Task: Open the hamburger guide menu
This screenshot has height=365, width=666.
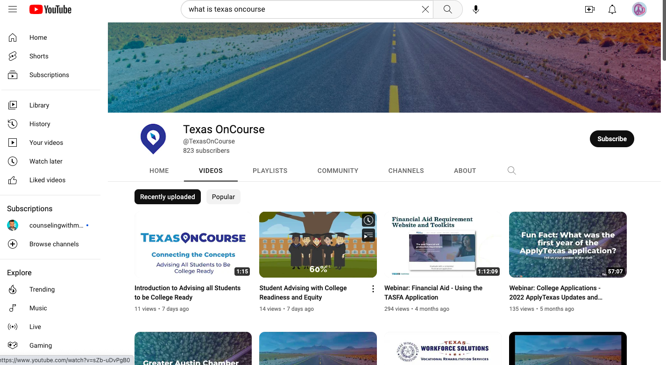Action: (13, 9)
